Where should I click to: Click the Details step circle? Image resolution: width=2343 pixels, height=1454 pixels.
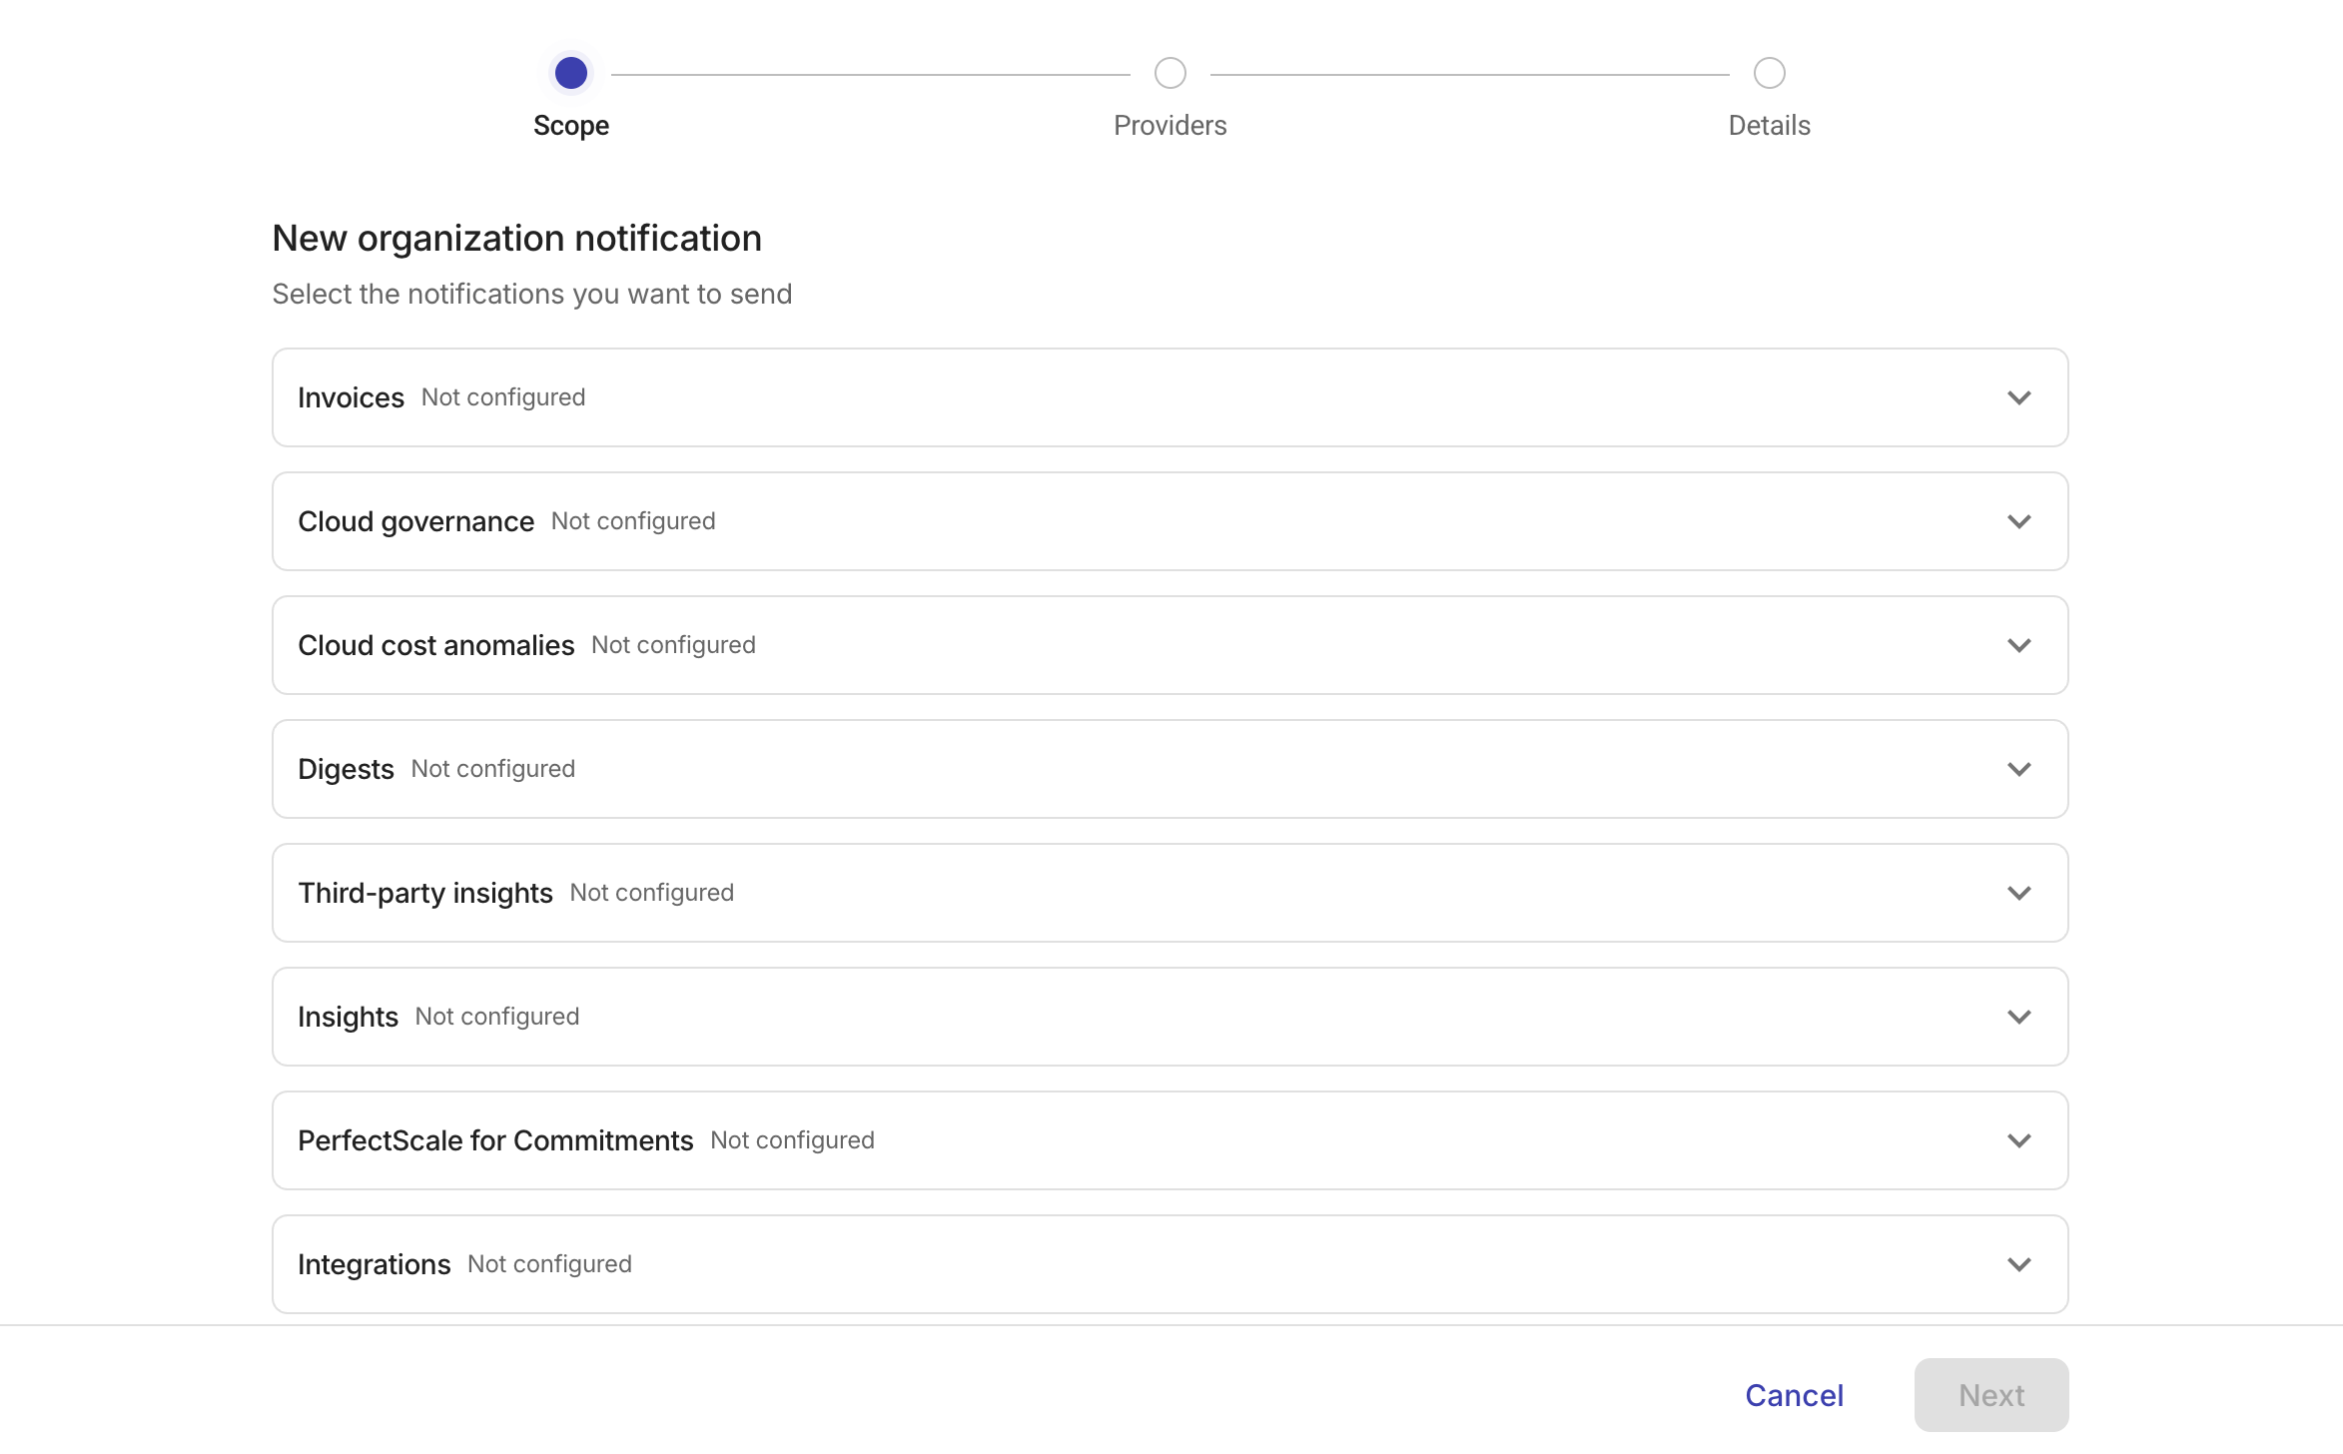click(x=1770, y=73)
